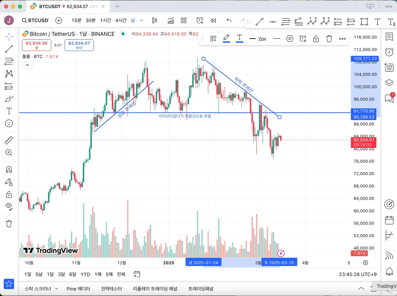Toggle the favorite star at bottom left

(9, 284)
